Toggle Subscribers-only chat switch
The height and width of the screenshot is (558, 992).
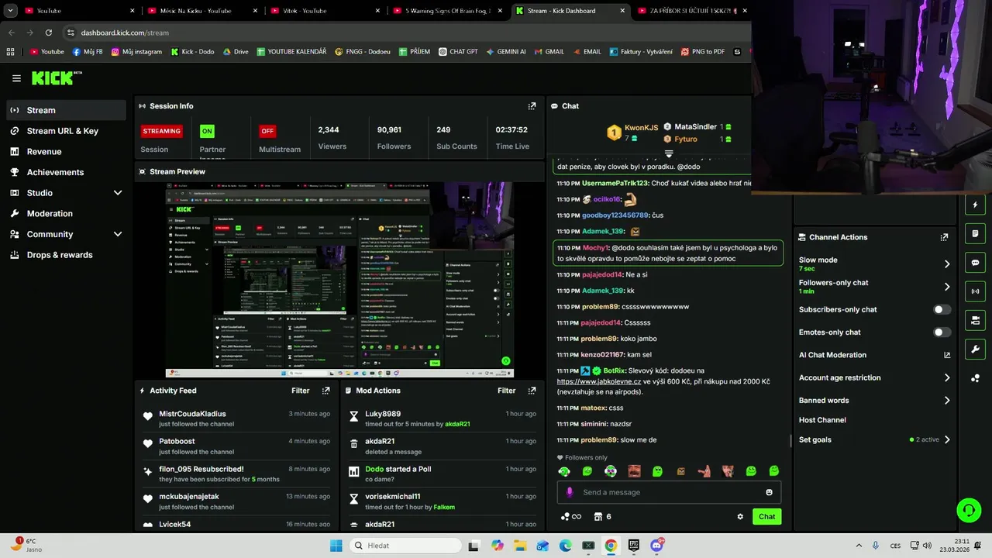pyautogui.click(x=942, y=309)
